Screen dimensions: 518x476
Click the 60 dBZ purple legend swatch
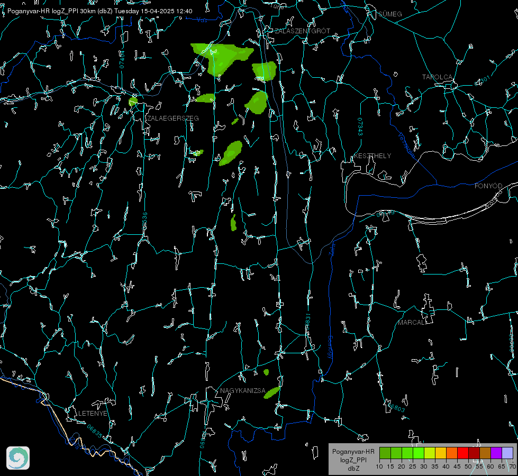pos(496,453)
